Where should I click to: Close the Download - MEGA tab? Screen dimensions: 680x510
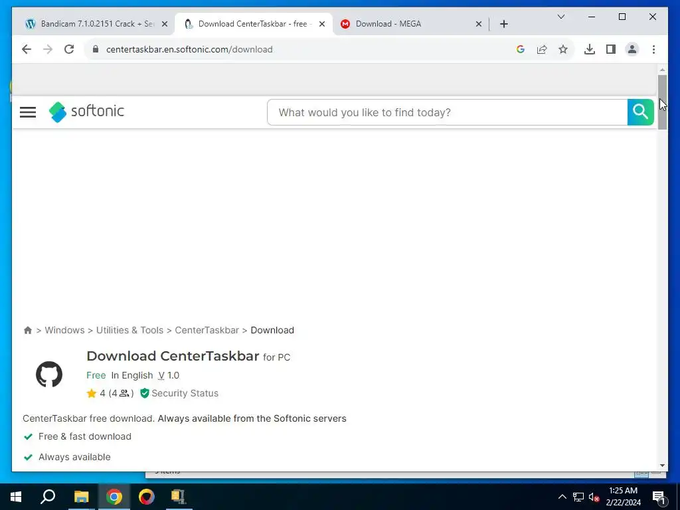(x=478, y=25)
